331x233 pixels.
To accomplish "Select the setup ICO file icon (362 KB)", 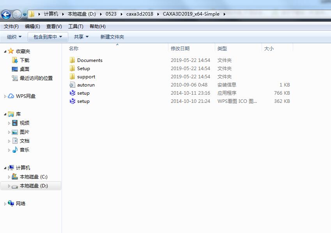I will pos(73,101).
